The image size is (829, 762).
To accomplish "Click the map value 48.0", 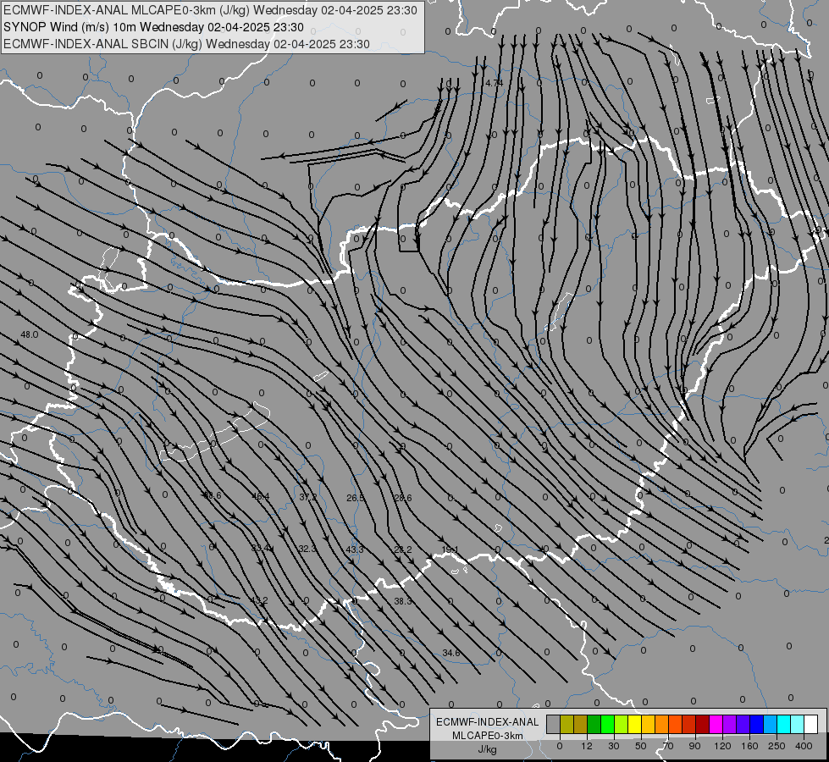I will pyautogui.click(x=29, y=334).
